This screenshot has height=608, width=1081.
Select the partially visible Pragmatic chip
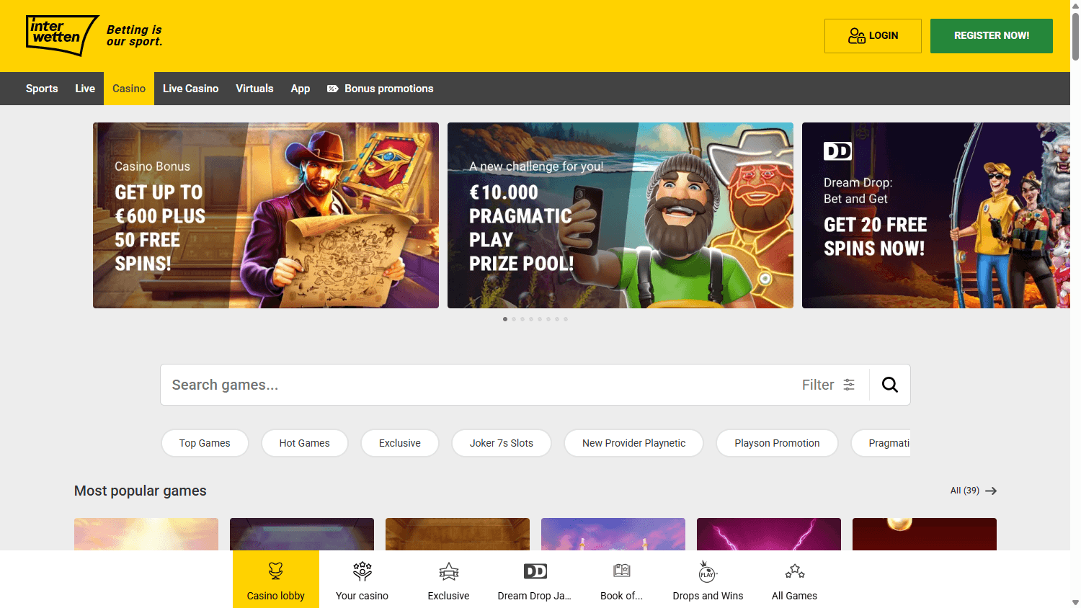[881, 443]
